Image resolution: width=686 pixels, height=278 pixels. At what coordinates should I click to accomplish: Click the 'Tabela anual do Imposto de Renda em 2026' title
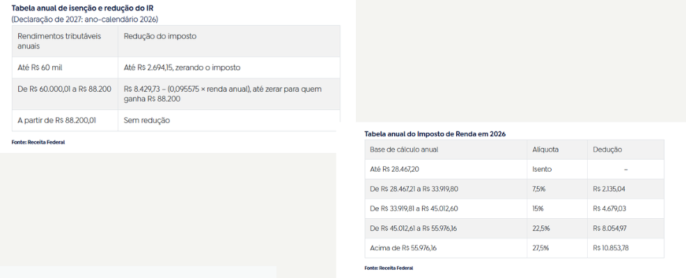click(435, 133)
